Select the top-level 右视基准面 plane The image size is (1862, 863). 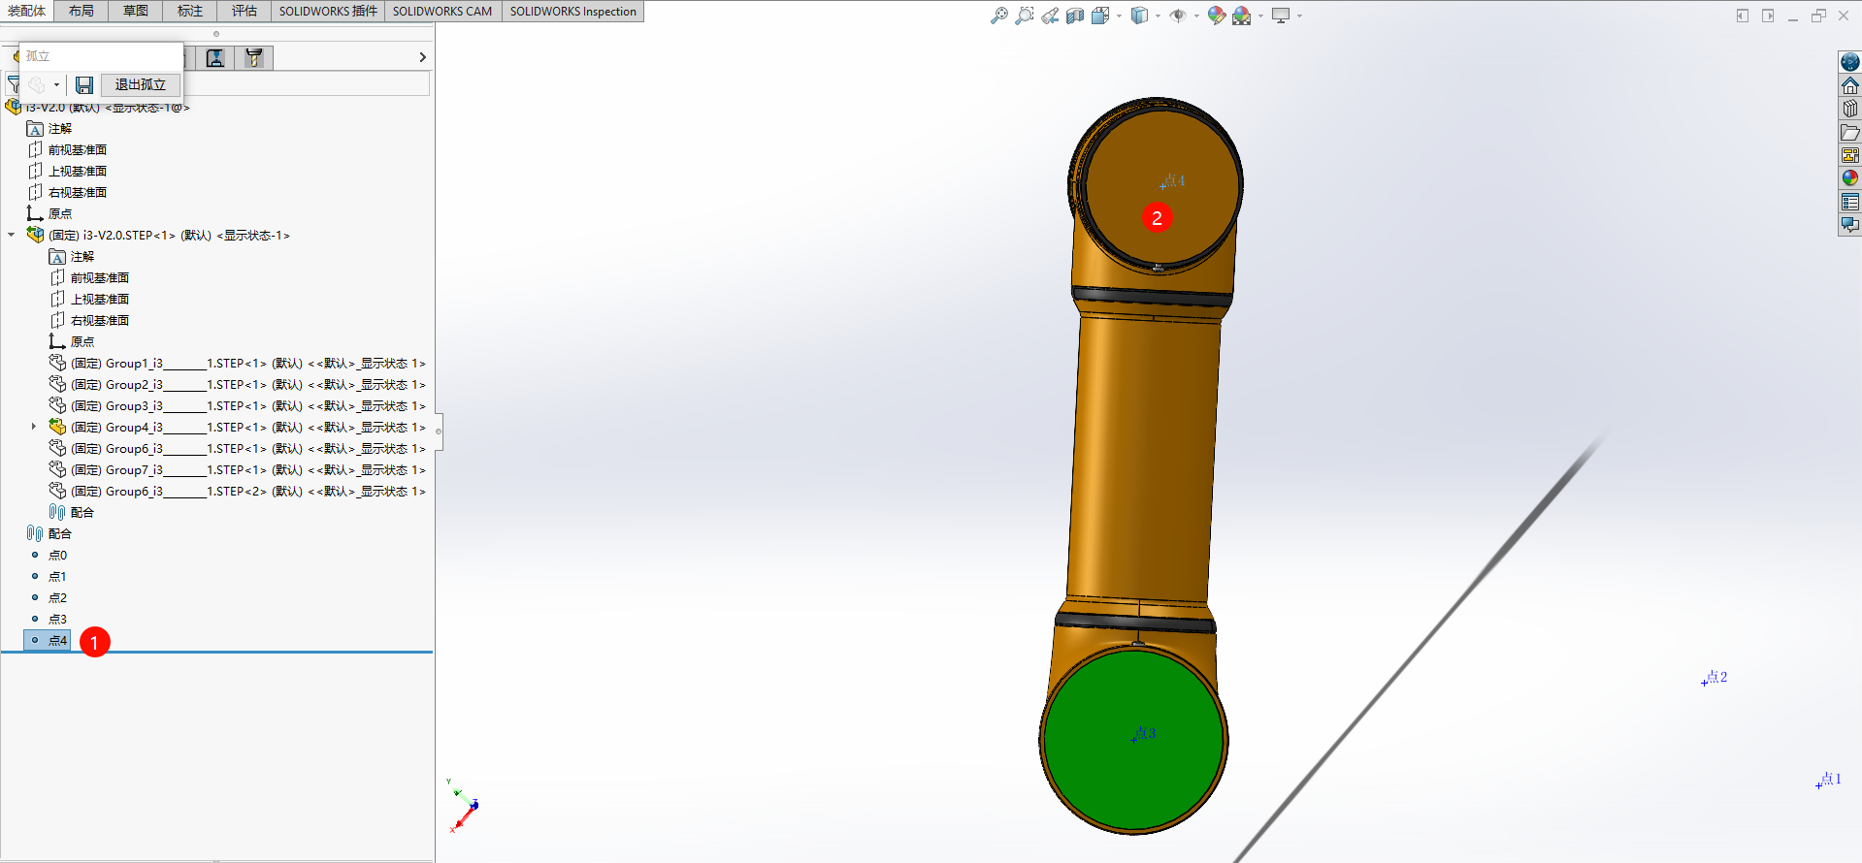67,192
